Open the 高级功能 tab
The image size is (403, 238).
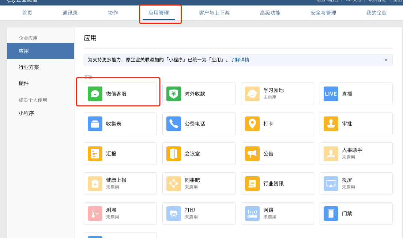(x=270, y=13)
